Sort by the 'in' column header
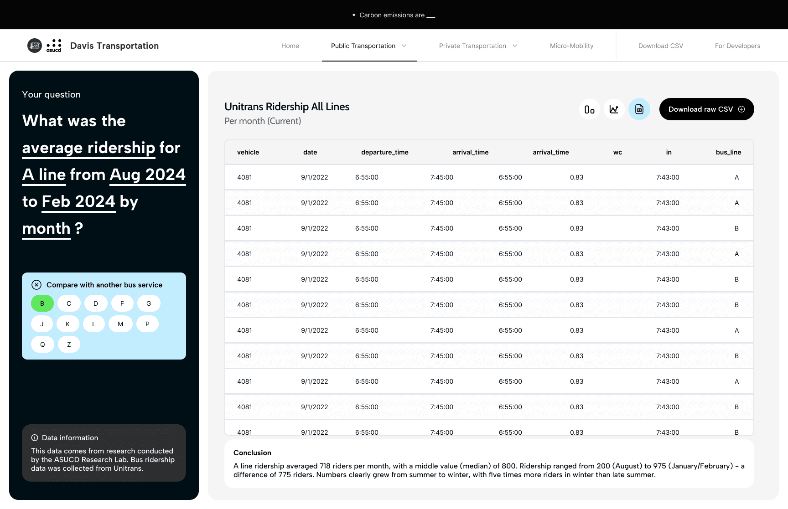The image size is (788, 509). (x=669, y=152)
